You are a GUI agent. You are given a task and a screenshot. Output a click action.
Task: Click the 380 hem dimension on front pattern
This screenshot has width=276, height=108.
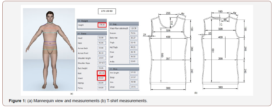pyautogui.click(x=168, y=88)
